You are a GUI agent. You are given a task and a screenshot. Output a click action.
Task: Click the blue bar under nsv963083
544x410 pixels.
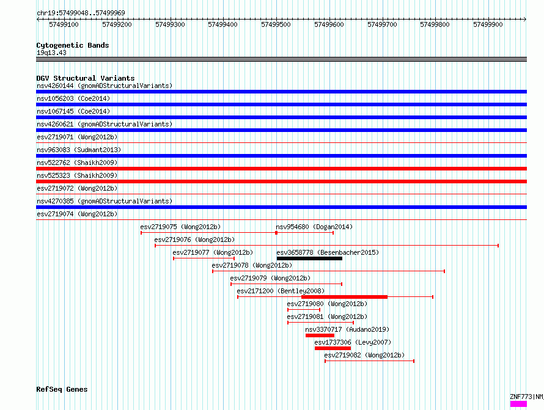281,156
